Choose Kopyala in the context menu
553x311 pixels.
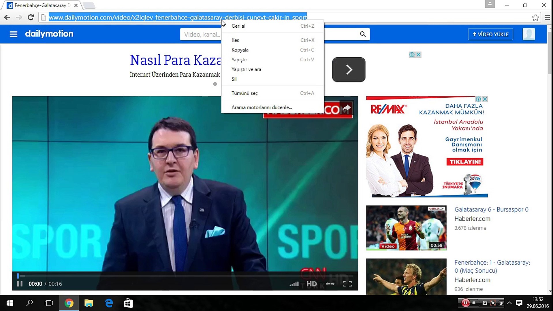tap(273, 50)
